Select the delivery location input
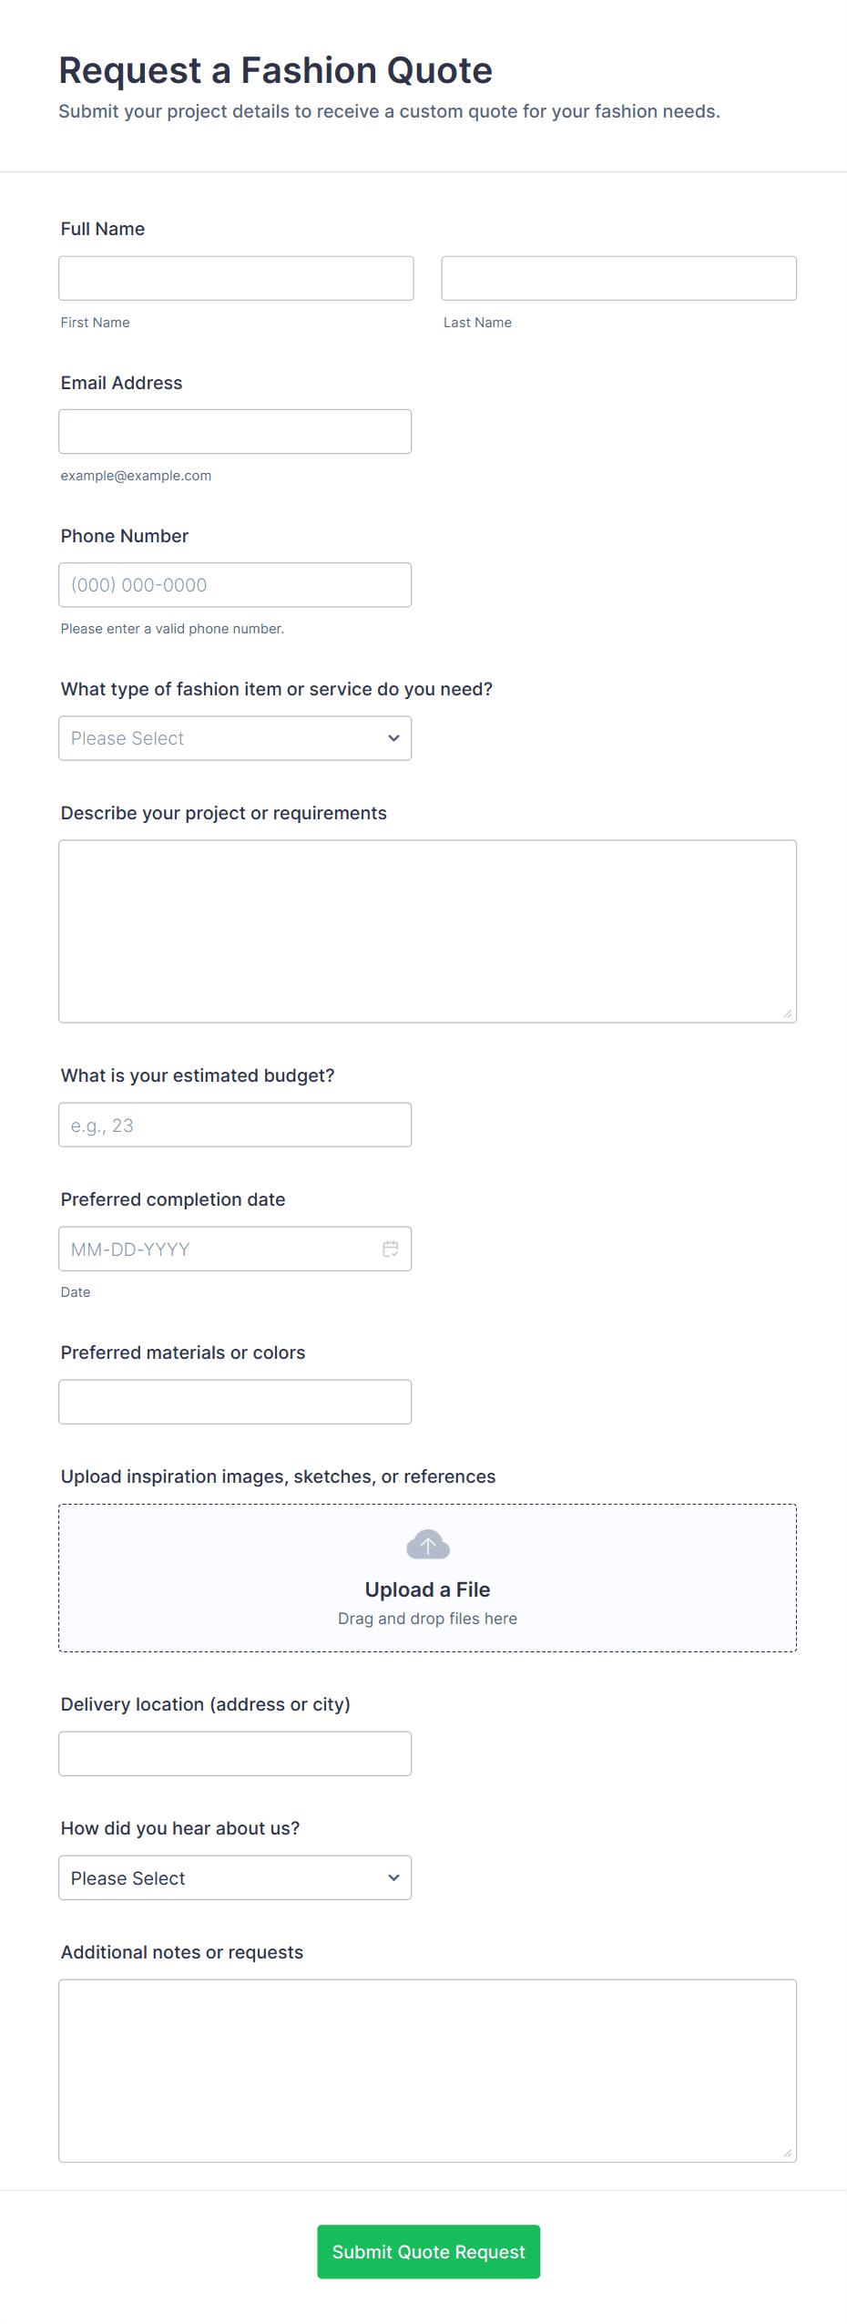Image resolution: width=847 pixels, height=2324 pixels. [x=235, y=1753]
